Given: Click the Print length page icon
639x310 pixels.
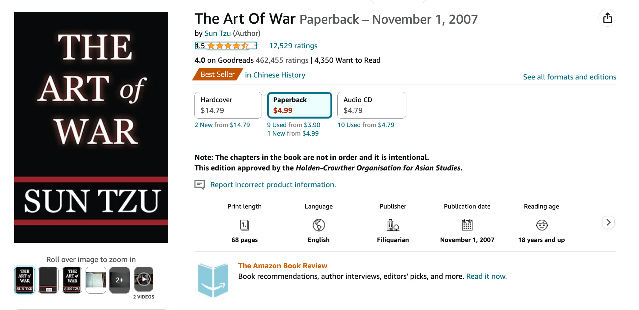Looking at the screenshot, I should pyautogui.click(x=244, y=225).
